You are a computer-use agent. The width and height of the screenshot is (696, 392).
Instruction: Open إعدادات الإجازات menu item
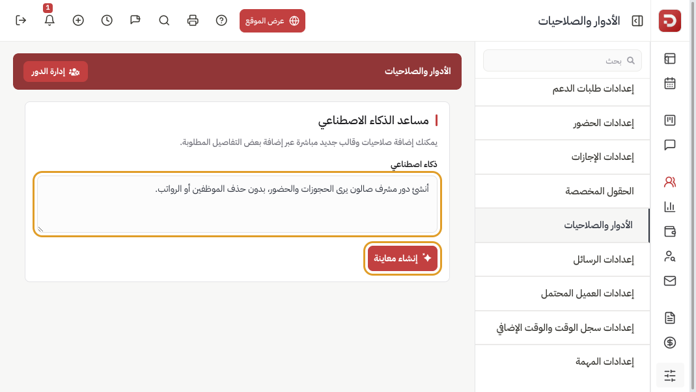563,157
